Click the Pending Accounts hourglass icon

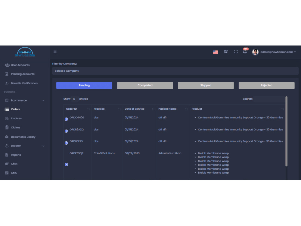tap(7, 74)
